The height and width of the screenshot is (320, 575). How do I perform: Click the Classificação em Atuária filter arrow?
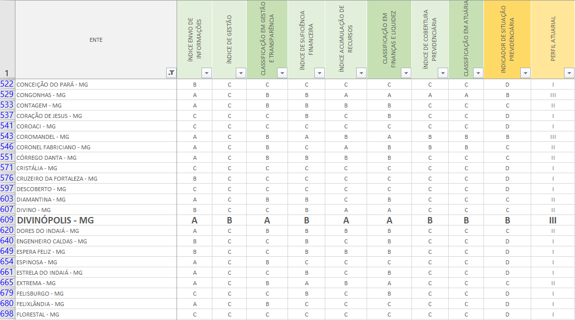pos(478,73)
